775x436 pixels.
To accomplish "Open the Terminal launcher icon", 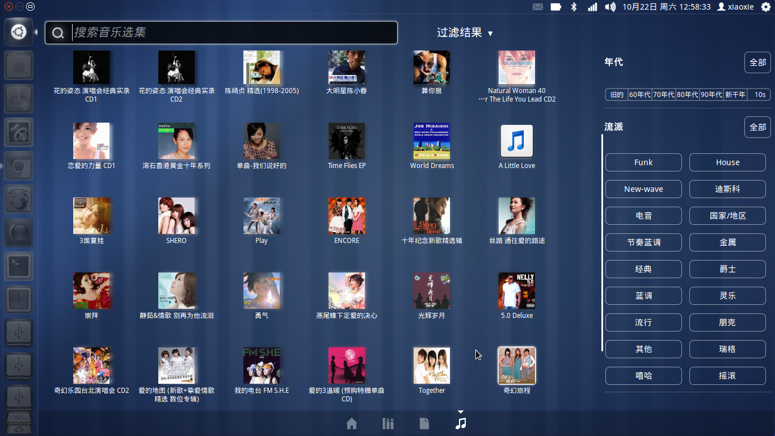I will 19,266.
